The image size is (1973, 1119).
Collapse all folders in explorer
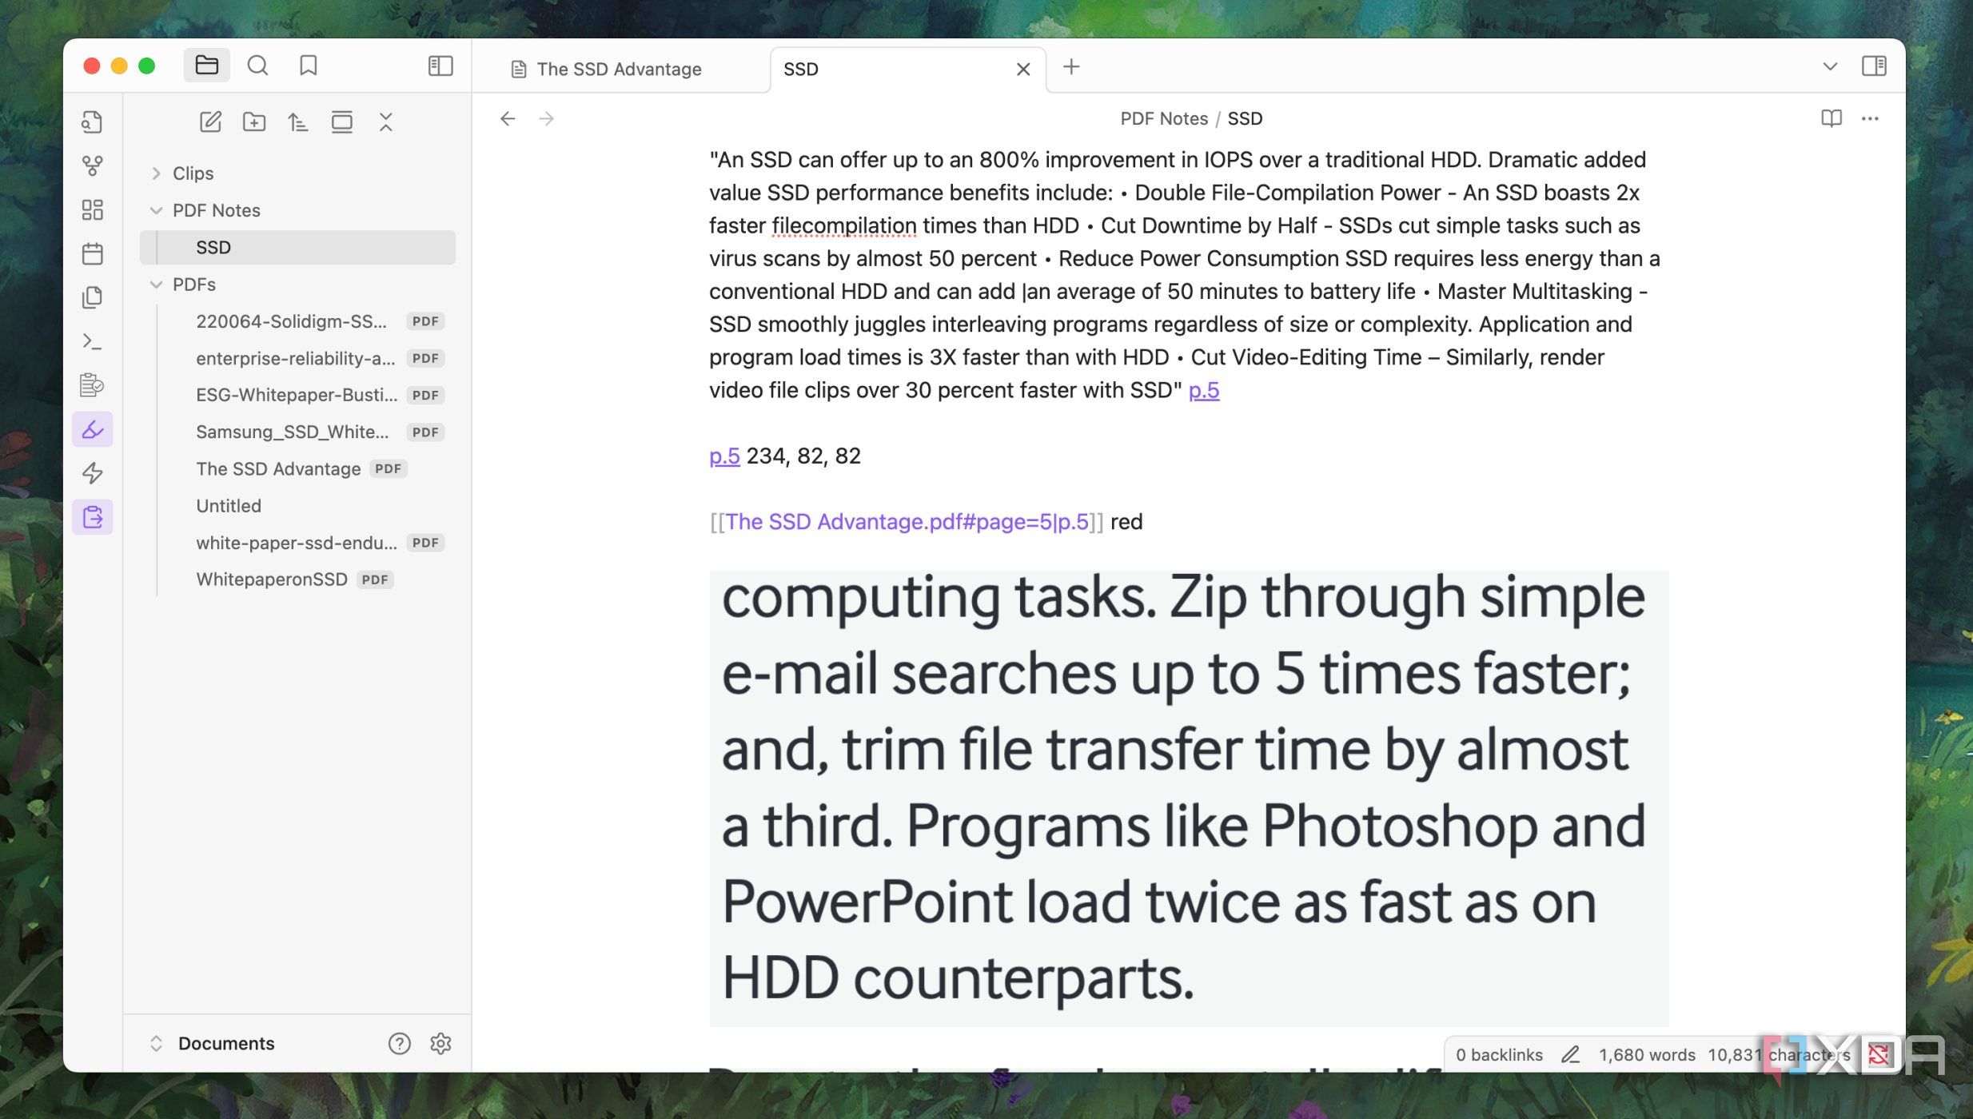[386, 121]
